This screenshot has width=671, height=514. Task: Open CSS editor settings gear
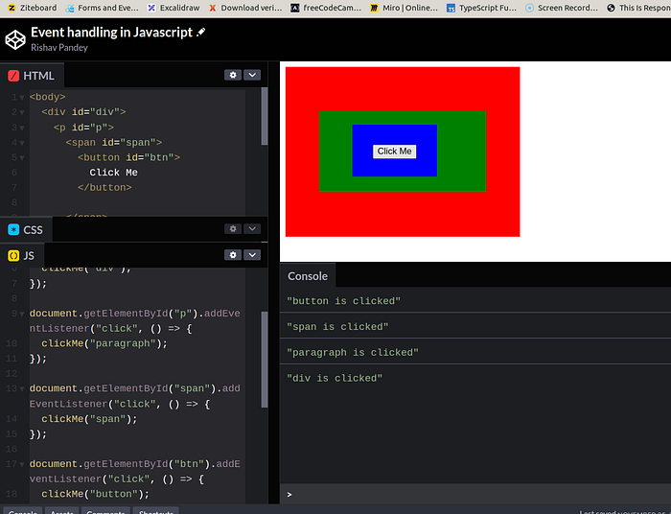point(233,229)
